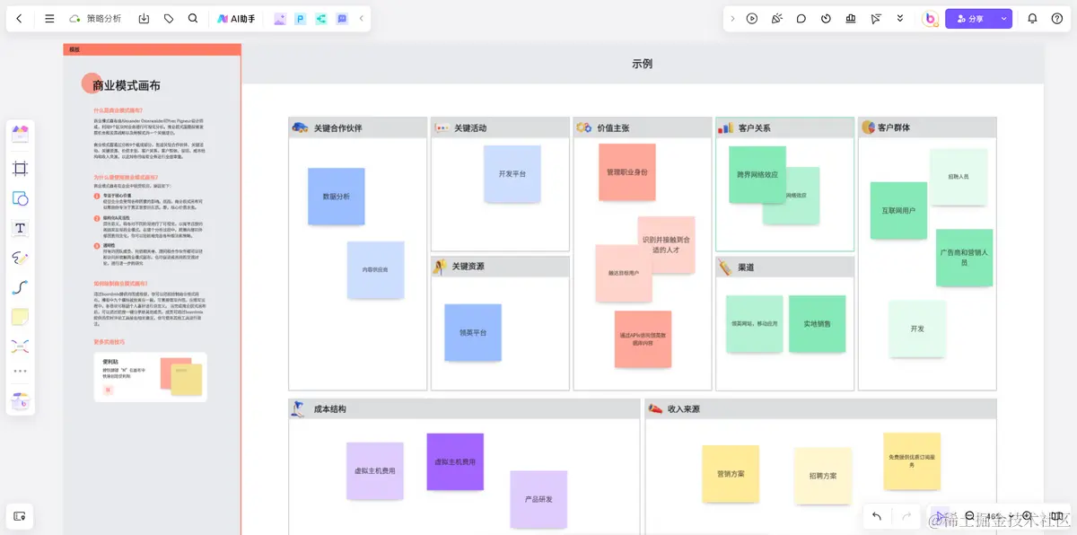Select the sticky note tool
Image resolution: width=1077 pixels, height=535 pixels.
[18, 316]
